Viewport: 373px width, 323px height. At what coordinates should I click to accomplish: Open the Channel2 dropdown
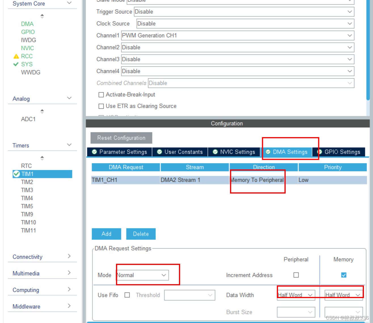coord(238,47)
